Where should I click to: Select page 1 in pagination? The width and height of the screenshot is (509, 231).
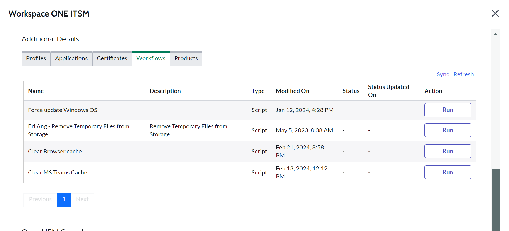(64, 200)
